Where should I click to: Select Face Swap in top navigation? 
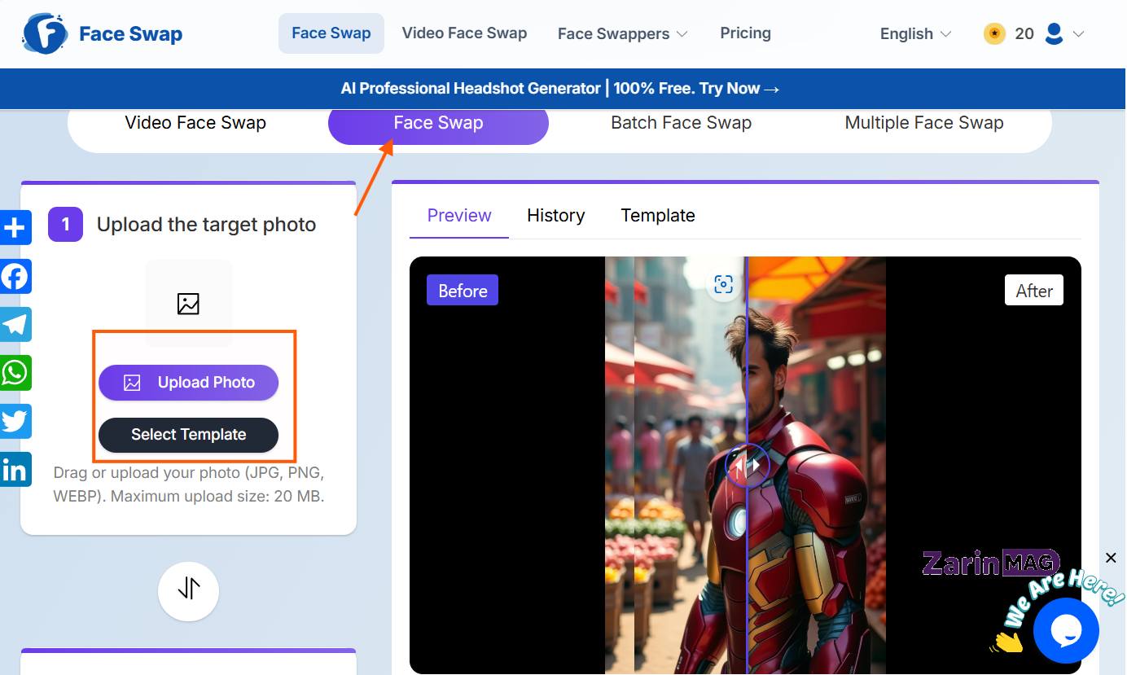(331, 33)
